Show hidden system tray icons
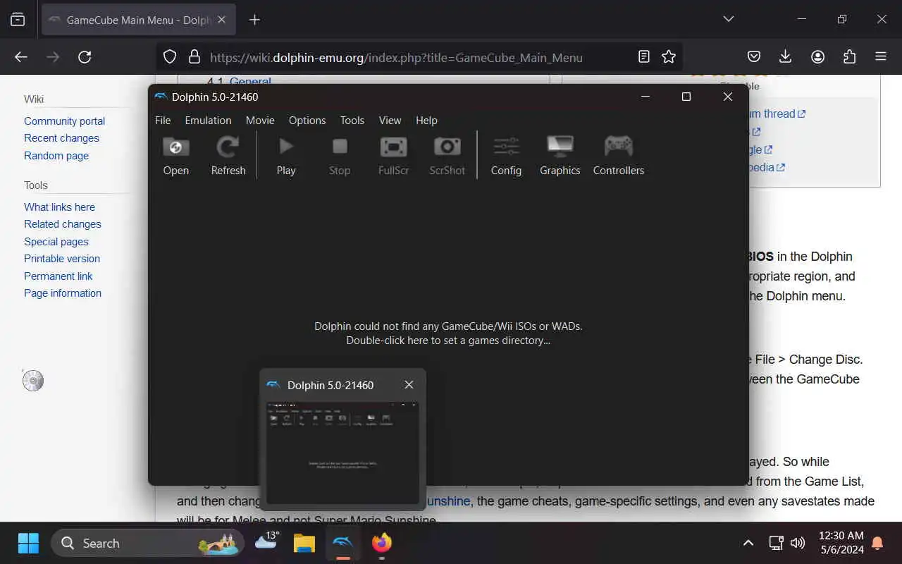 748,543
